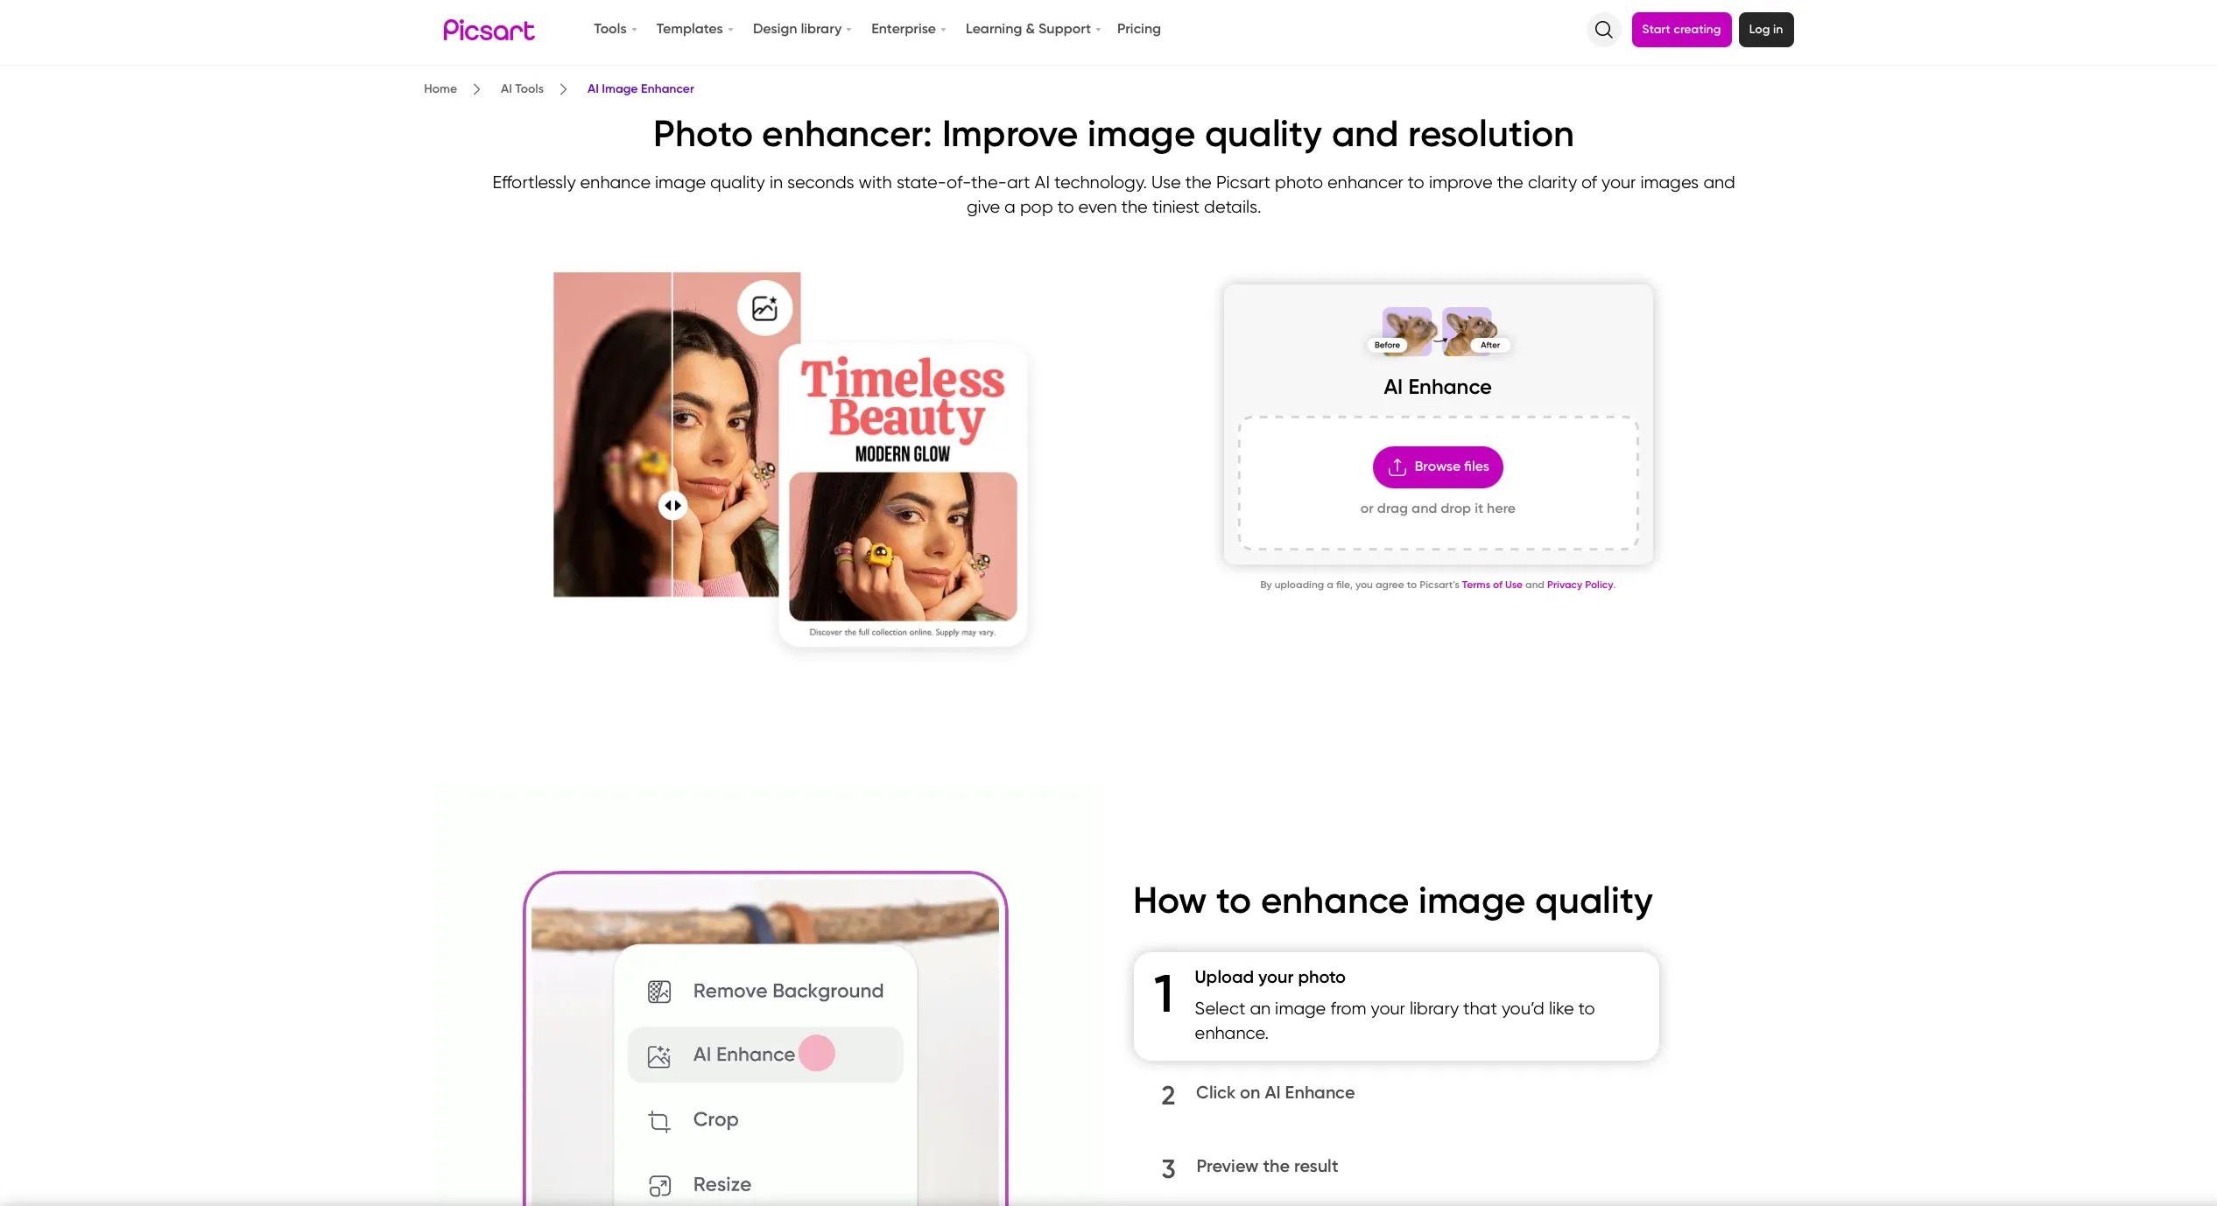Expand the Tools dropdown menu
Viewport: 2217px width, 1206px height.
tap(614, 28)
